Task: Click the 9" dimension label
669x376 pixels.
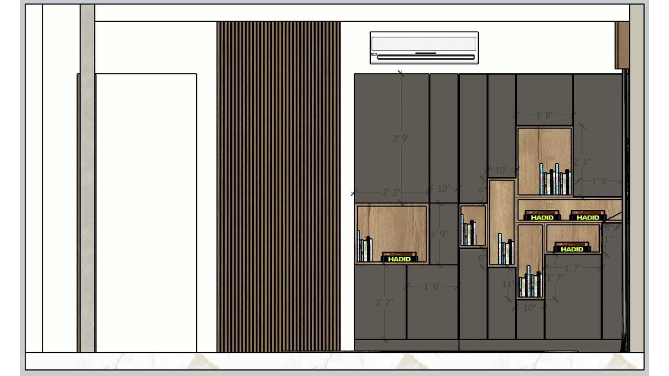Action: click(482, 191)
